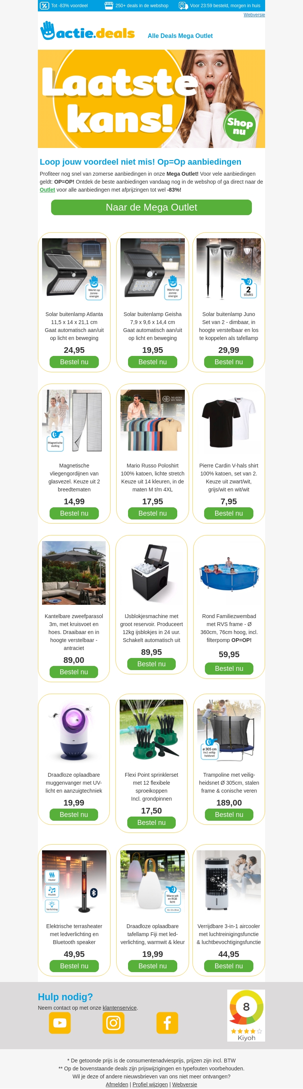Order the IJsblokjesmachine with Bestel nu
Screen dimensions: 303x1089
coord(151,664)
